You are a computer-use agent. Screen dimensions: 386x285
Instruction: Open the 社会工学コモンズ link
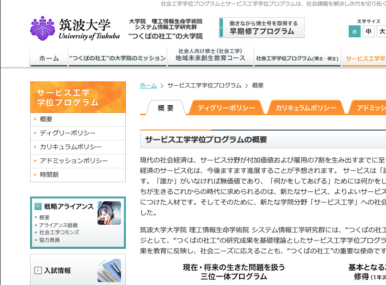pos(59,232)
